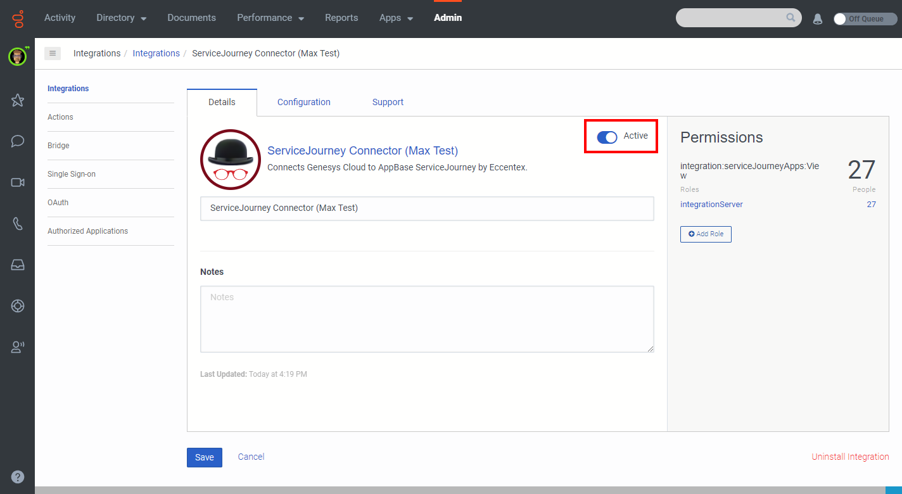Toggle the hamburger navigation menu button
Screen dimensions: 902x494
53,53
